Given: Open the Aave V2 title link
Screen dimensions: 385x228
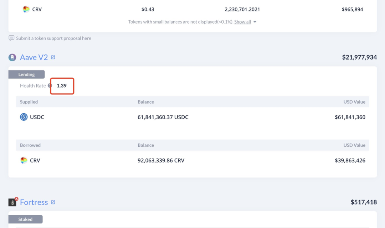Looking at the screenshot, I should 34,57.
